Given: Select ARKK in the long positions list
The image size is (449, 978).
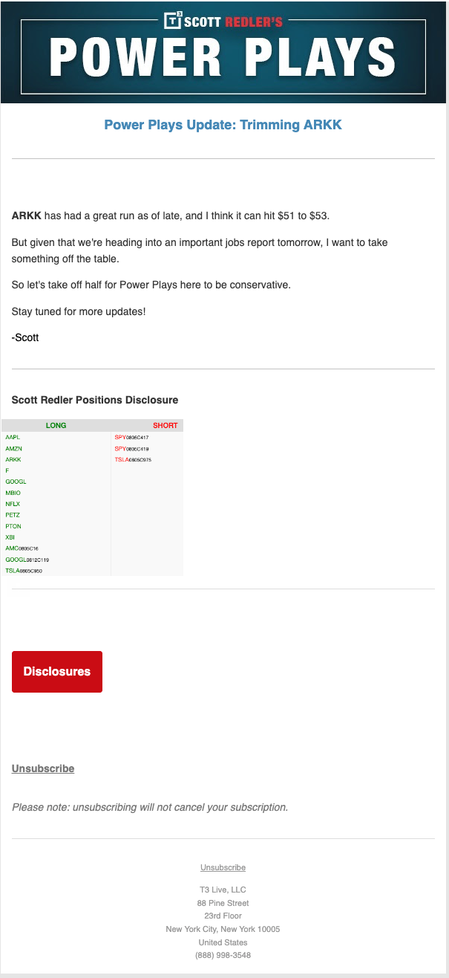Looking at the screenshot, I should point(13,459).
